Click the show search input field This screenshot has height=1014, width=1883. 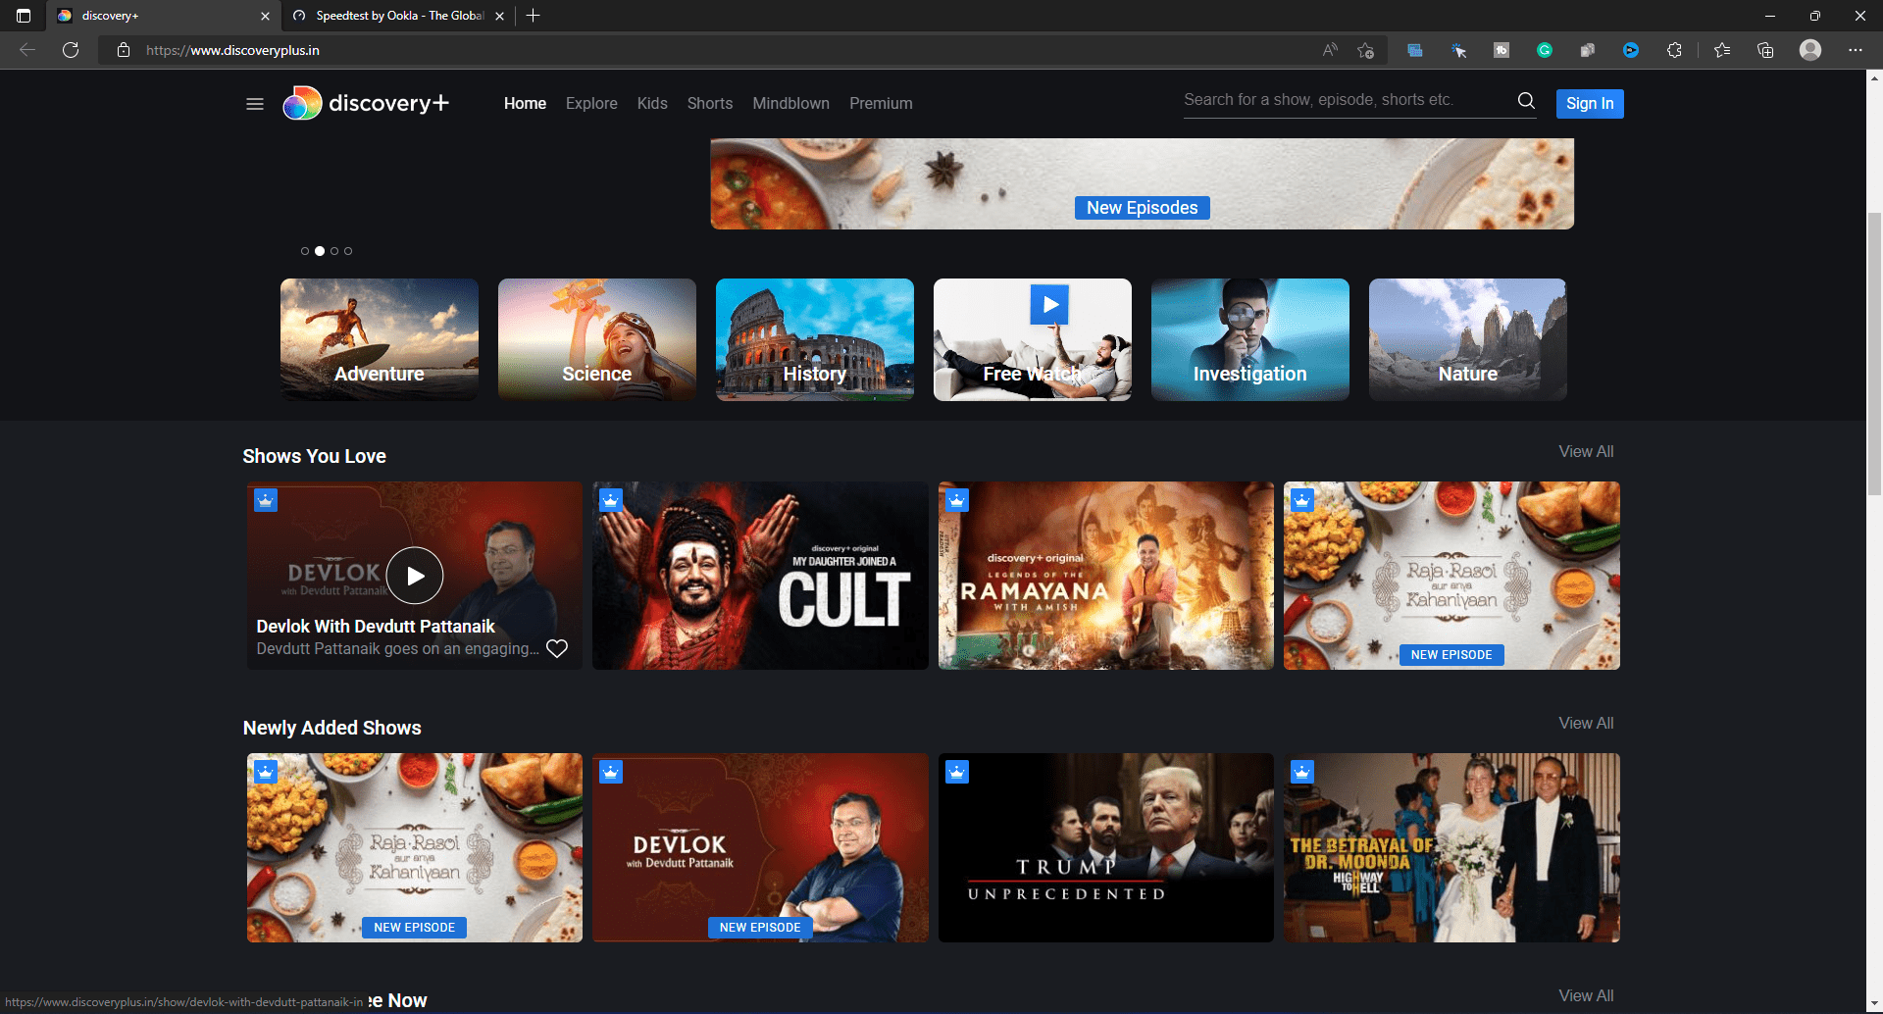(1344, 100)
